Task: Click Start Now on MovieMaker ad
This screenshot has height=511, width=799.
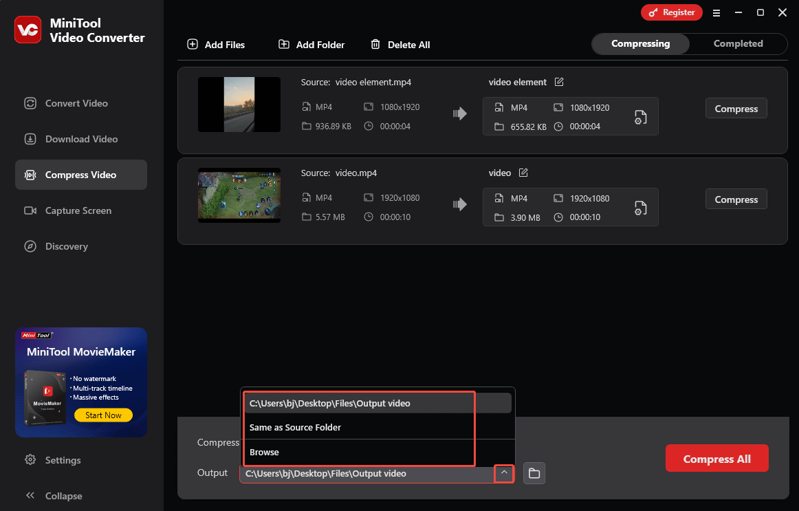Action: (103, 415)
